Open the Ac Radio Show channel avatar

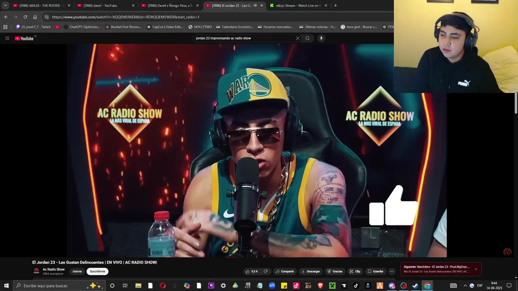(36, 271)
